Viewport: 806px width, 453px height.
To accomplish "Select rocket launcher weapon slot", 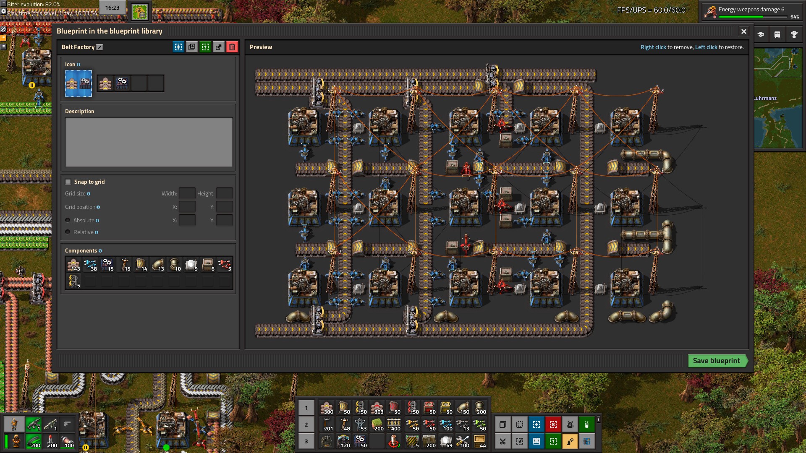I will (50, 424).
